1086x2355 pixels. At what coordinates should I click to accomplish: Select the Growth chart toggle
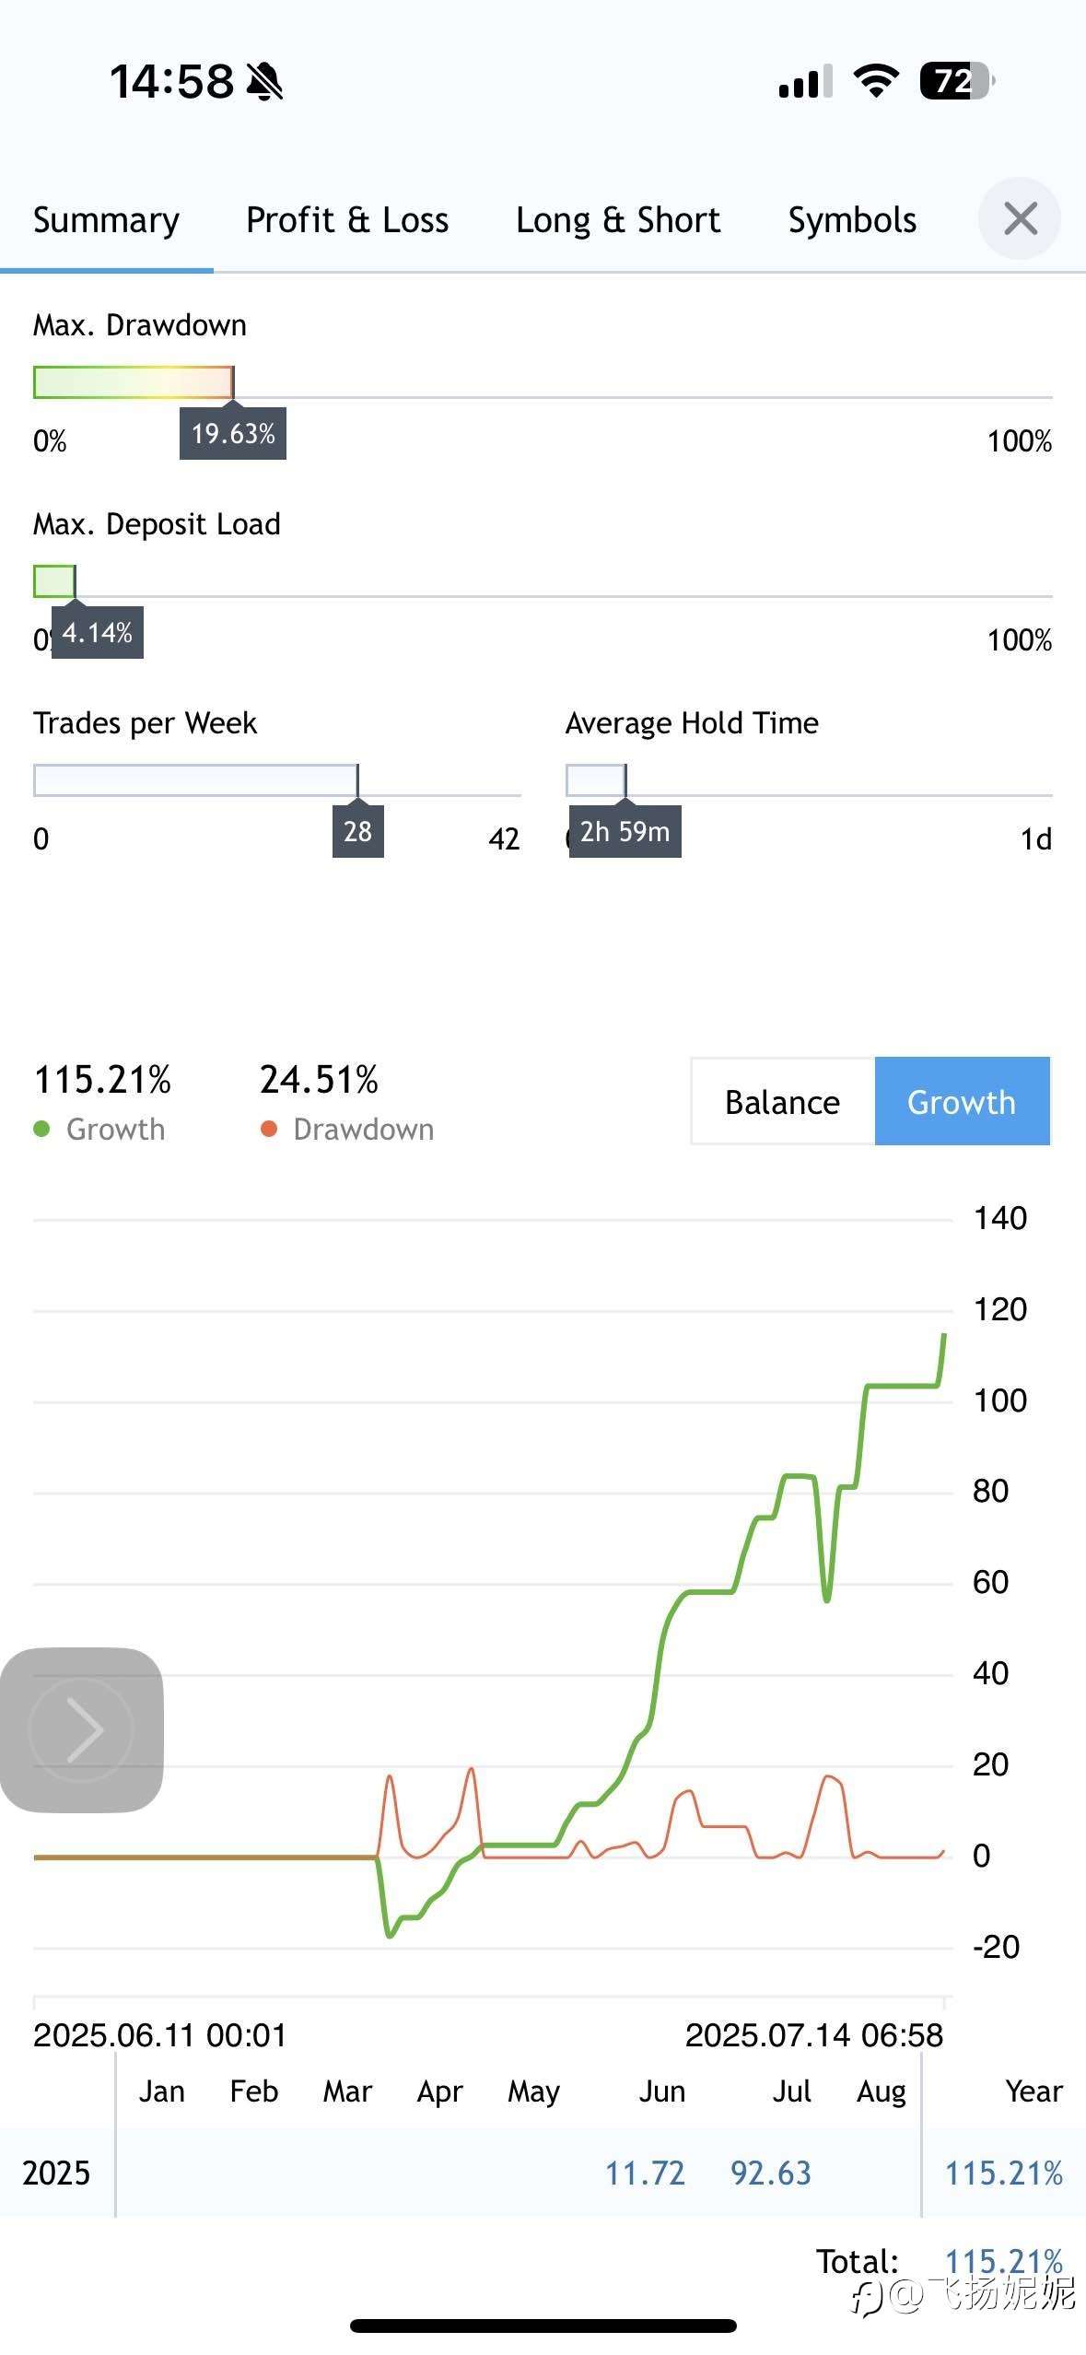click(x=962, y=1101)
